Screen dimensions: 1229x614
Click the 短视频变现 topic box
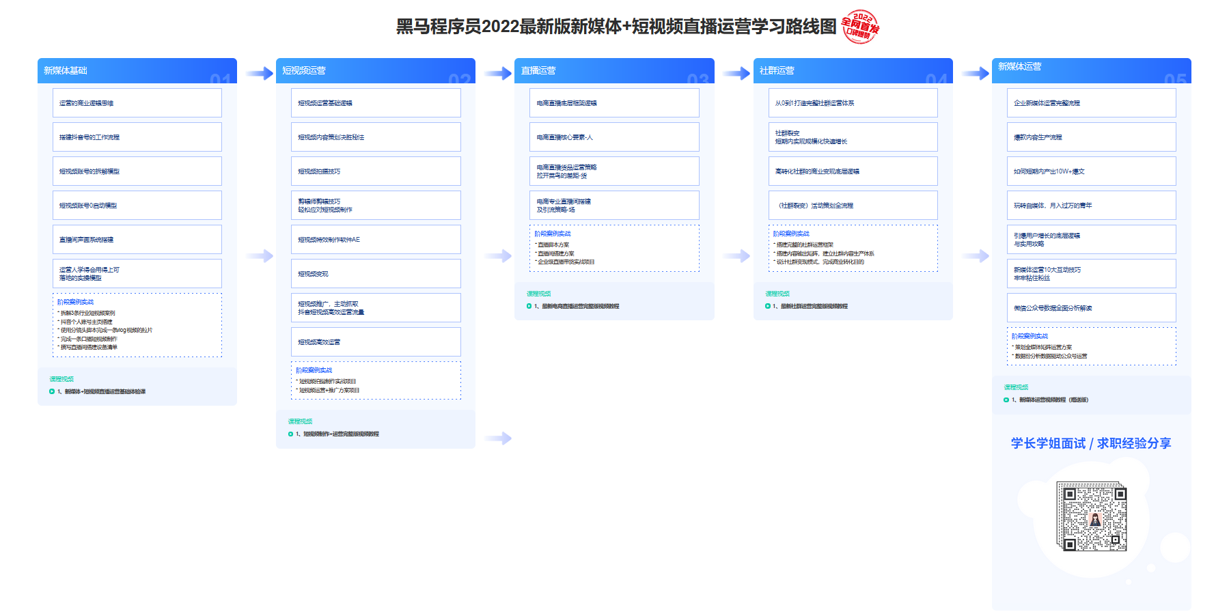point(376,274)
